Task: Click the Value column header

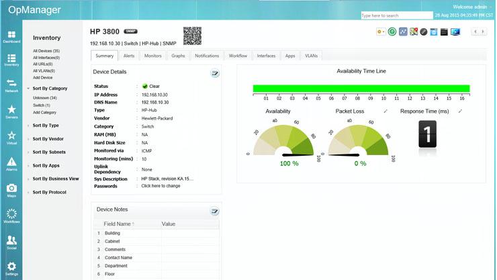Action: pos(190,224)
